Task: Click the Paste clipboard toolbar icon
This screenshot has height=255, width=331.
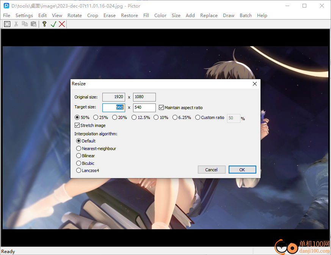Action: pos(34,24)
